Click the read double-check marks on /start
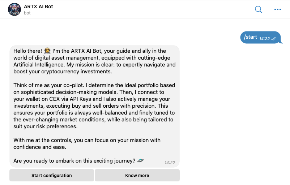The width and height of the screenshot is (290, 185). (274, 38)
